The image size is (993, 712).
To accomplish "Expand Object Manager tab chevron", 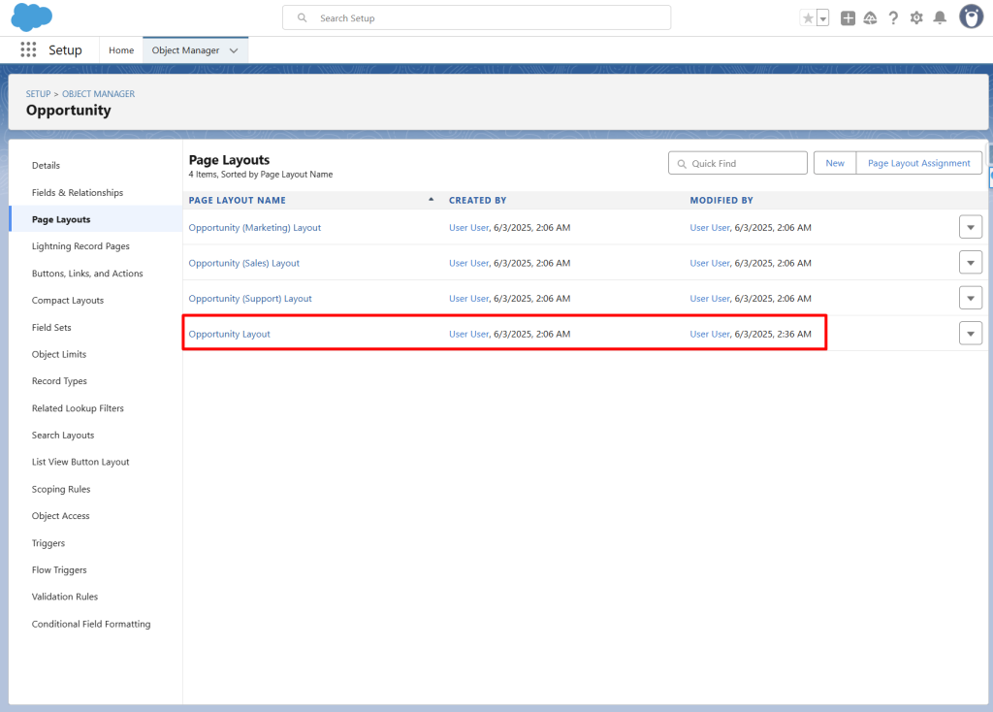I will coord(234,50).
